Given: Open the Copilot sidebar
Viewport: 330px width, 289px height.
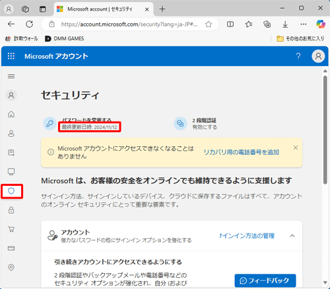Looking at the screenshot, I should pos(321,24).
